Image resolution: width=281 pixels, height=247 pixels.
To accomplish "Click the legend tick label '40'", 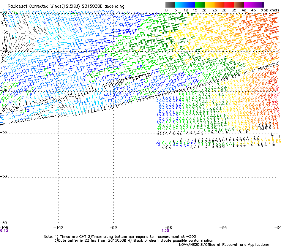I will coord(244,10).
